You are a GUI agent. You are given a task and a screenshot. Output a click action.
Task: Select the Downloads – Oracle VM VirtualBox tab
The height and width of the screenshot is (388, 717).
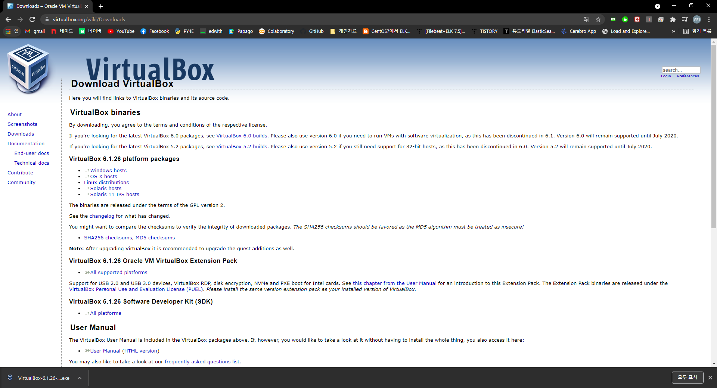[48, 6]
